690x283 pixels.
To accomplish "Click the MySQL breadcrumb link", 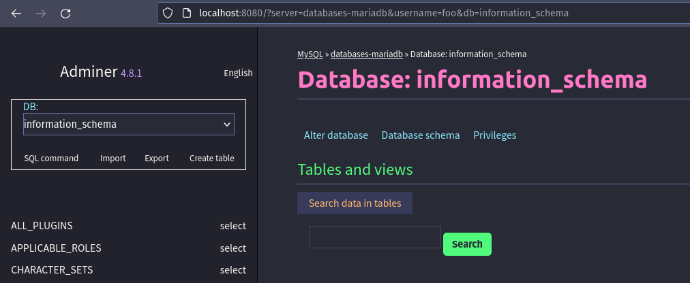I will (x=310, y=54).
